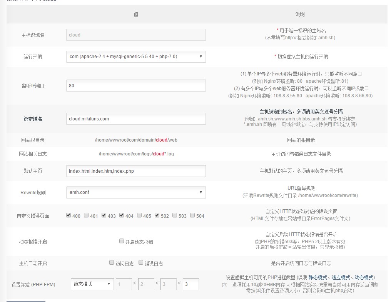Screen dimensions: 391x302
Task: Expand the Rewrite规则 amh.conf dropdown
Action: [x=136, y=192]
